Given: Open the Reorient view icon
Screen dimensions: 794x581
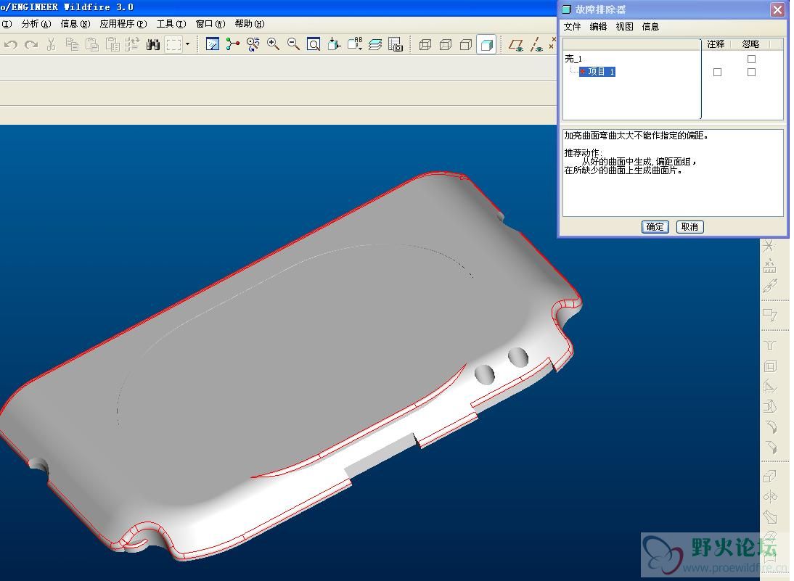Looking at the screenshot, I should (x=334, y=44).
